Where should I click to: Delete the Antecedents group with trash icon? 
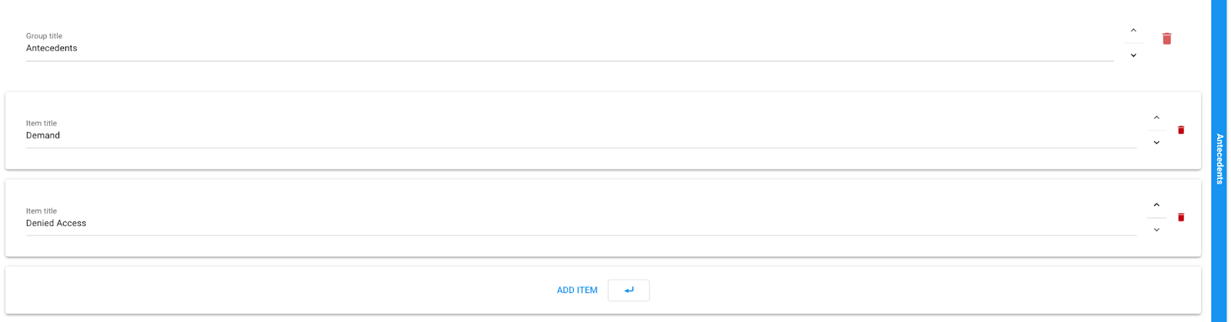[x=1166, y=39]
